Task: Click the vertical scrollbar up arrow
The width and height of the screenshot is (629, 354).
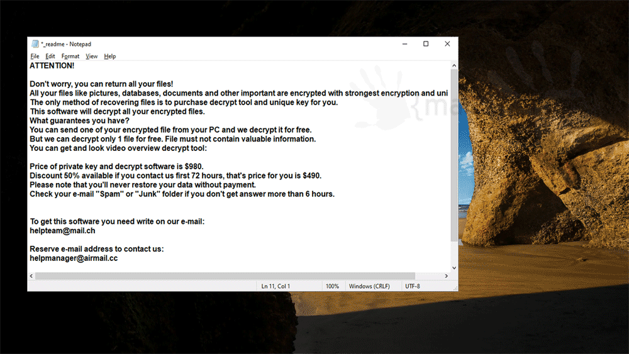Action: [x=454, y=65]
